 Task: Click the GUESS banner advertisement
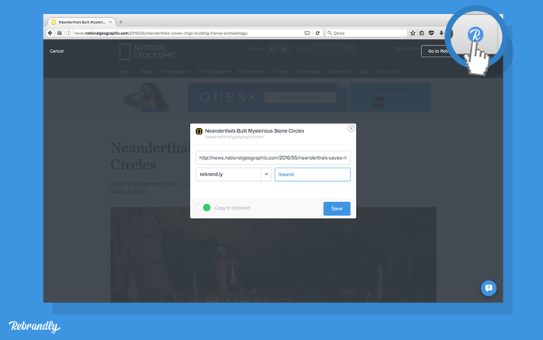pyautogui.click(x=268, y=97)
